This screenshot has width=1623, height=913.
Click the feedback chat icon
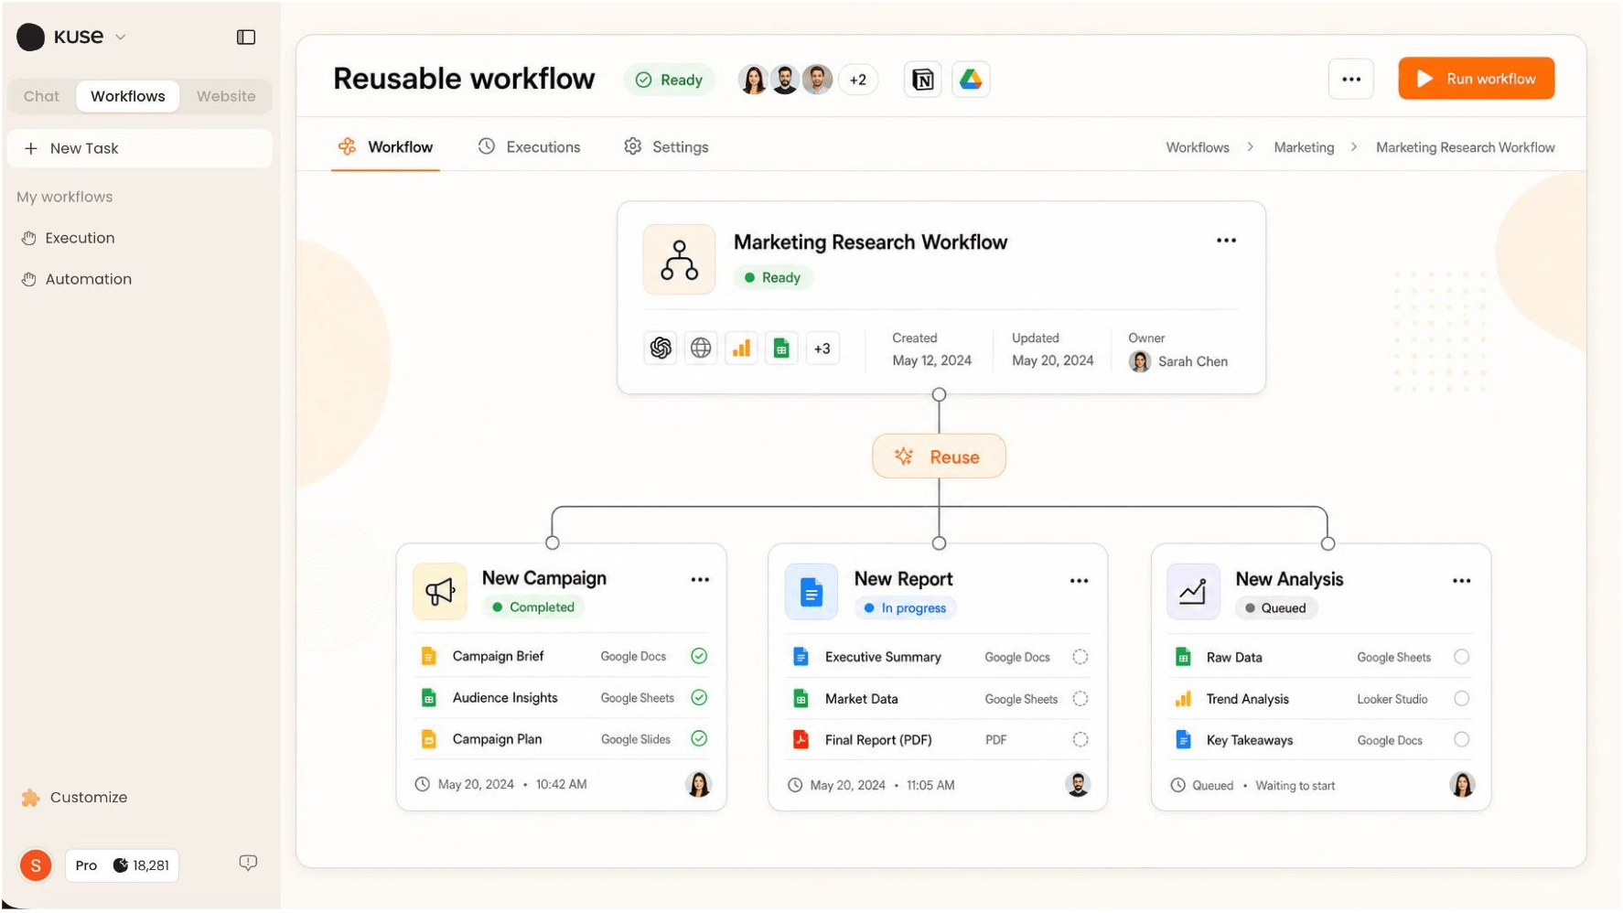(248, 864)
